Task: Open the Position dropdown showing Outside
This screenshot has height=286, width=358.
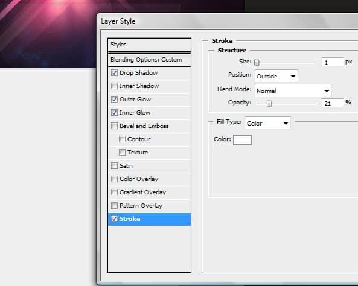Action: 276,77
